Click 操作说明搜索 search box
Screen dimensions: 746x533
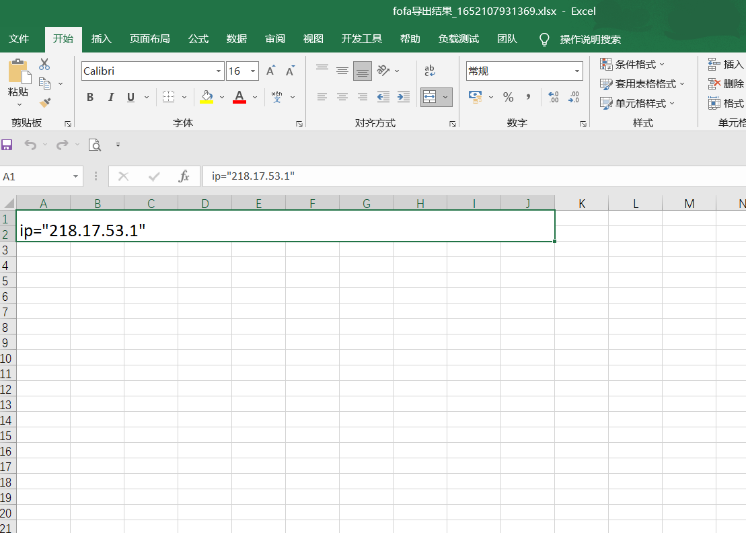pyautogui.click(x=591, y=40)
